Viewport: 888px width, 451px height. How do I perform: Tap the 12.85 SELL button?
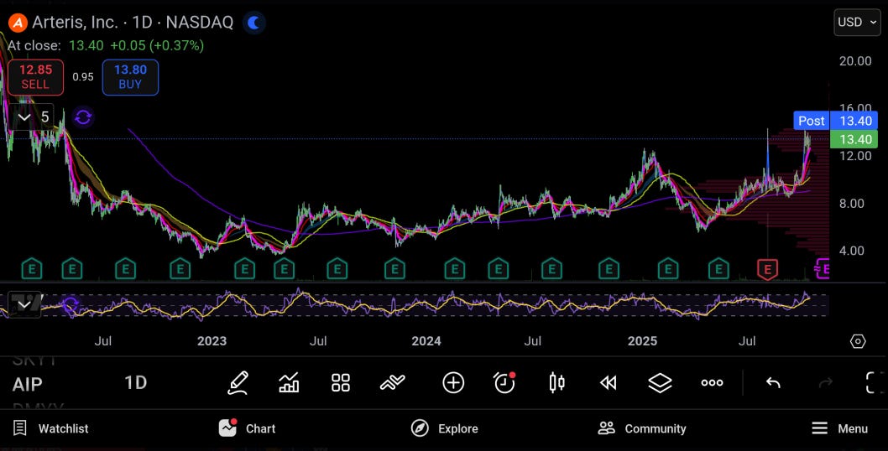click(x=36, y=77)
